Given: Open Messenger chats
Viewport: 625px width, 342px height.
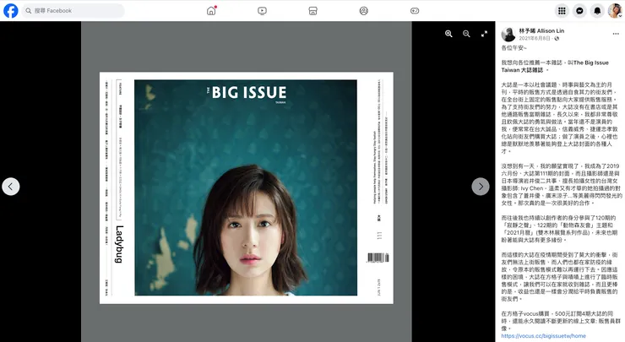Looking at the screenshot, I should [579, 11].
